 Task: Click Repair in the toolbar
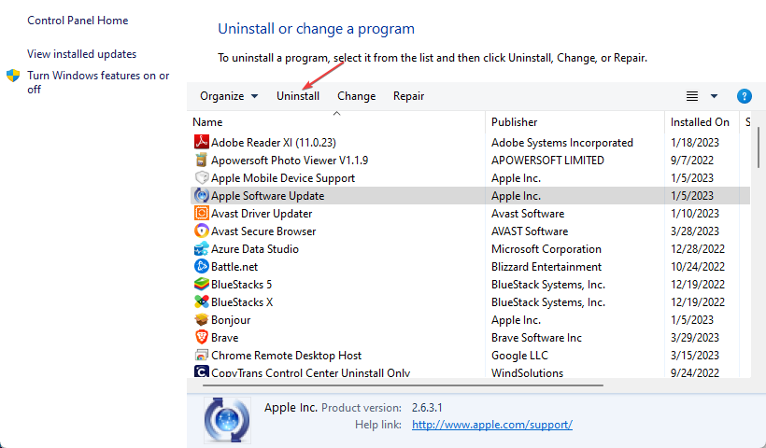click(408, 96)
